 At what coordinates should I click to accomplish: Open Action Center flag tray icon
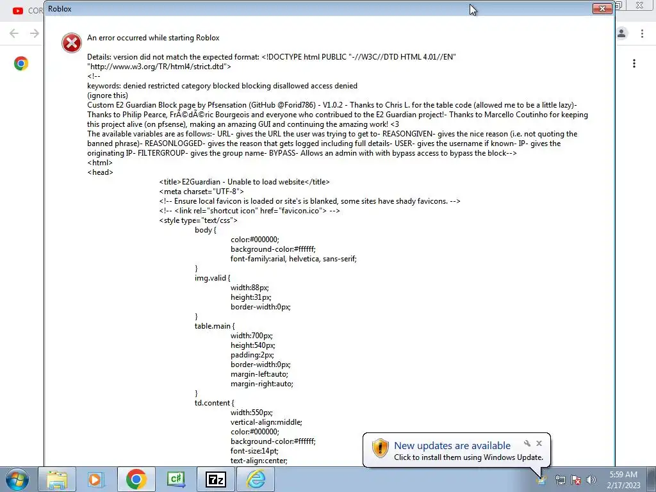click(576, 480)
